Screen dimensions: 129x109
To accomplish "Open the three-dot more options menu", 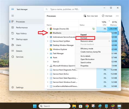I will 117,16.
